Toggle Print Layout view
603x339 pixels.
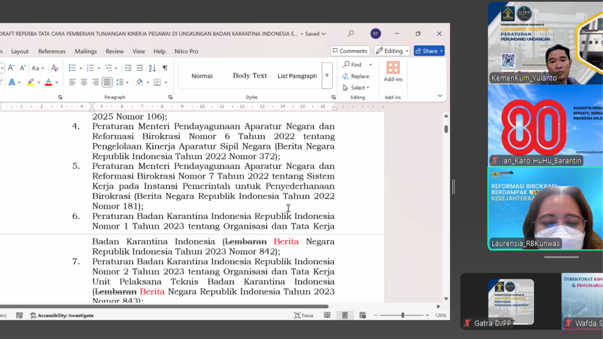click(345, 315)
